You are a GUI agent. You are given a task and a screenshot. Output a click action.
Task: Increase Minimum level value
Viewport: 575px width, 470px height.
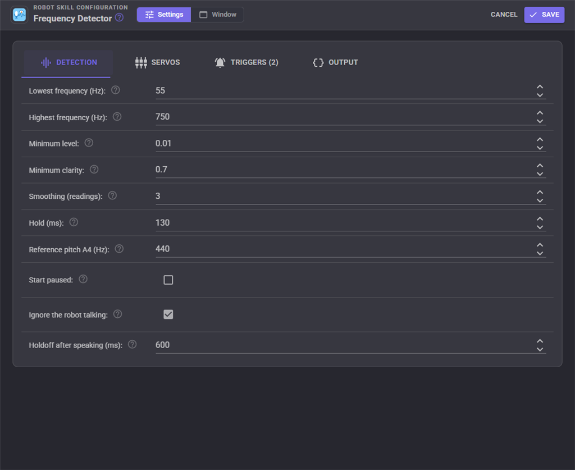(x=540, y=140)
